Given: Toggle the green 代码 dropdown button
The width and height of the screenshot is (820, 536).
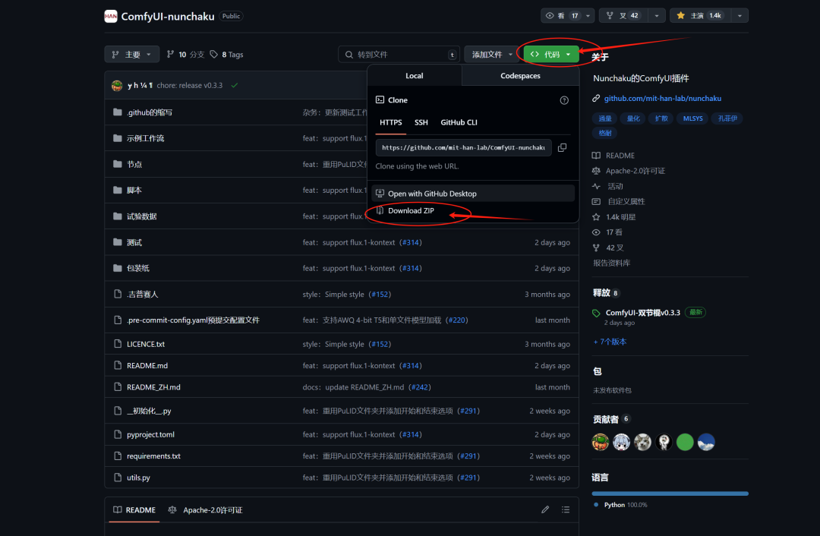Looking at the screenshot, I should click(551, 55).
